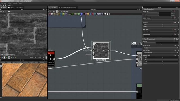
Task: Click the Specific Parameters preset icon at far right
Action: pyautogui.click(x=177, y=39)
